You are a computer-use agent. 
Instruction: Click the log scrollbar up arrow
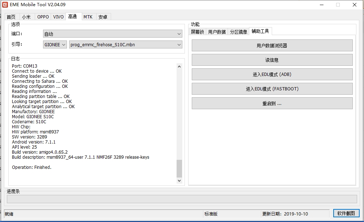[179, 66]
